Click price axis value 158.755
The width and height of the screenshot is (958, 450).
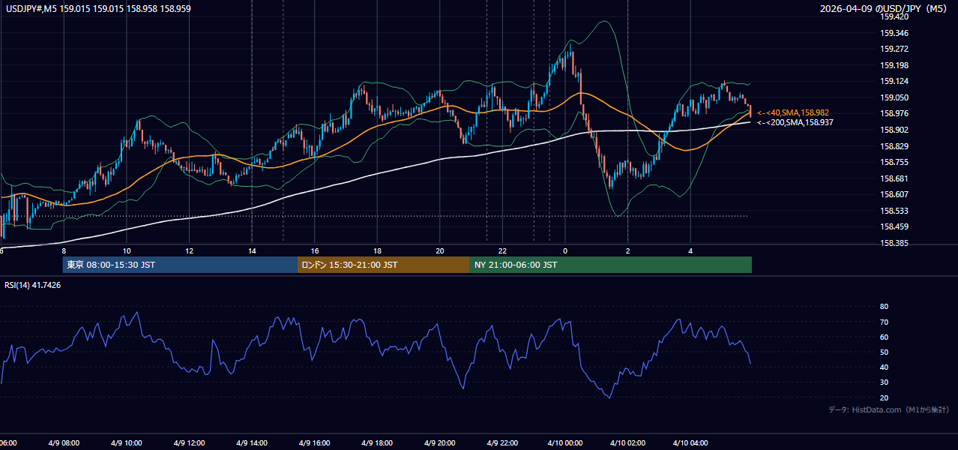(895, 162)
